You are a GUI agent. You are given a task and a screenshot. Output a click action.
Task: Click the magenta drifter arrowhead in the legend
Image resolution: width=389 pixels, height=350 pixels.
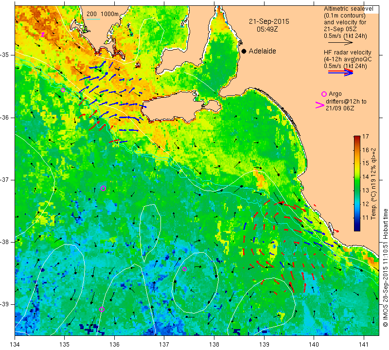pos(319,105)
